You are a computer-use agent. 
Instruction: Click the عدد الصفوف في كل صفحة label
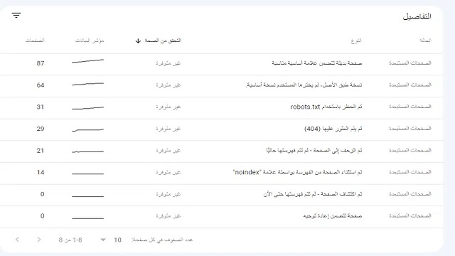tap(162, 240)
